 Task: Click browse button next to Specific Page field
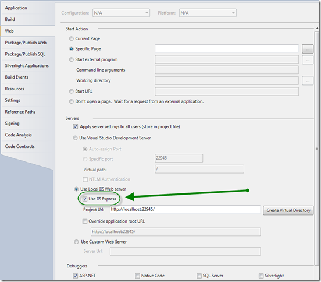(308, 49)
